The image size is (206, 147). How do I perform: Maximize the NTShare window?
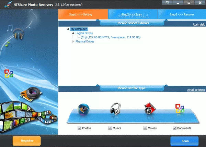(189, 3)
